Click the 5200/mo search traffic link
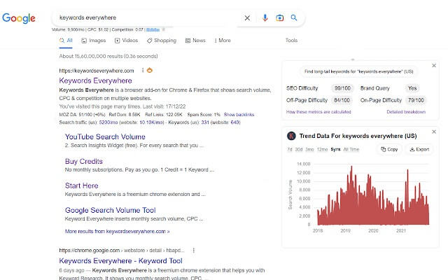The height and width of the screenshot is (280, 448). coord(108,122)
